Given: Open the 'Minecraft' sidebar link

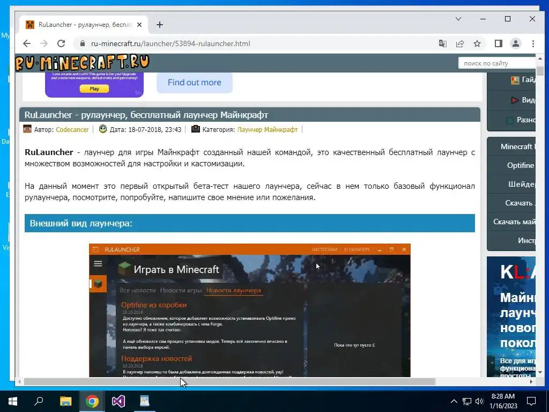Looking at the screenshot, I should click(511, 146).
